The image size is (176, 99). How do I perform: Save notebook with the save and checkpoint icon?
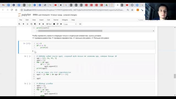pyautogui.click(x=19, y=24)
